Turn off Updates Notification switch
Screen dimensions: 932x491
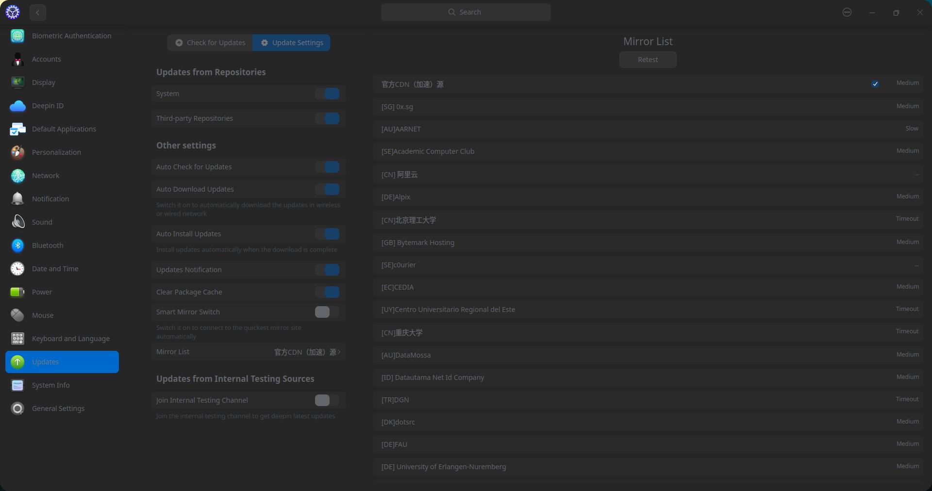(x=327, y=270)
